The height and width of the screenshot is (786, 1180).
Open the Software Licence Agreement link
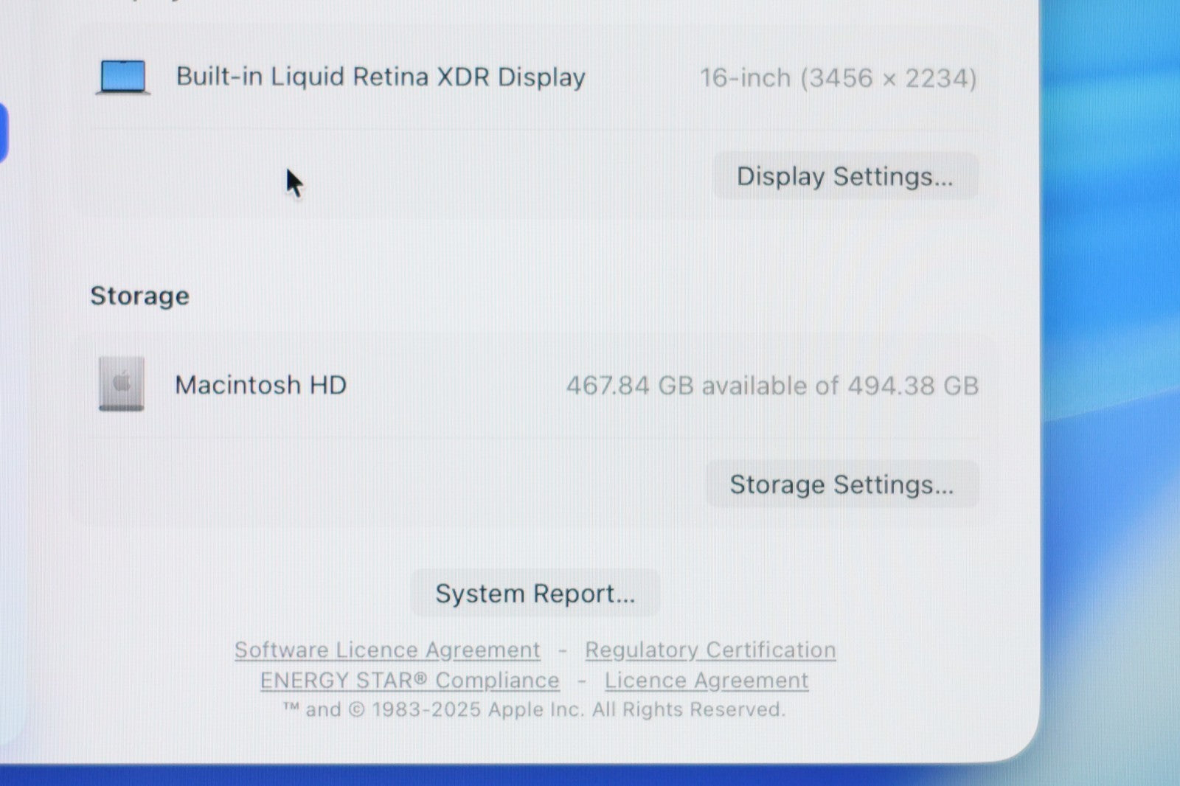[387, 650]
